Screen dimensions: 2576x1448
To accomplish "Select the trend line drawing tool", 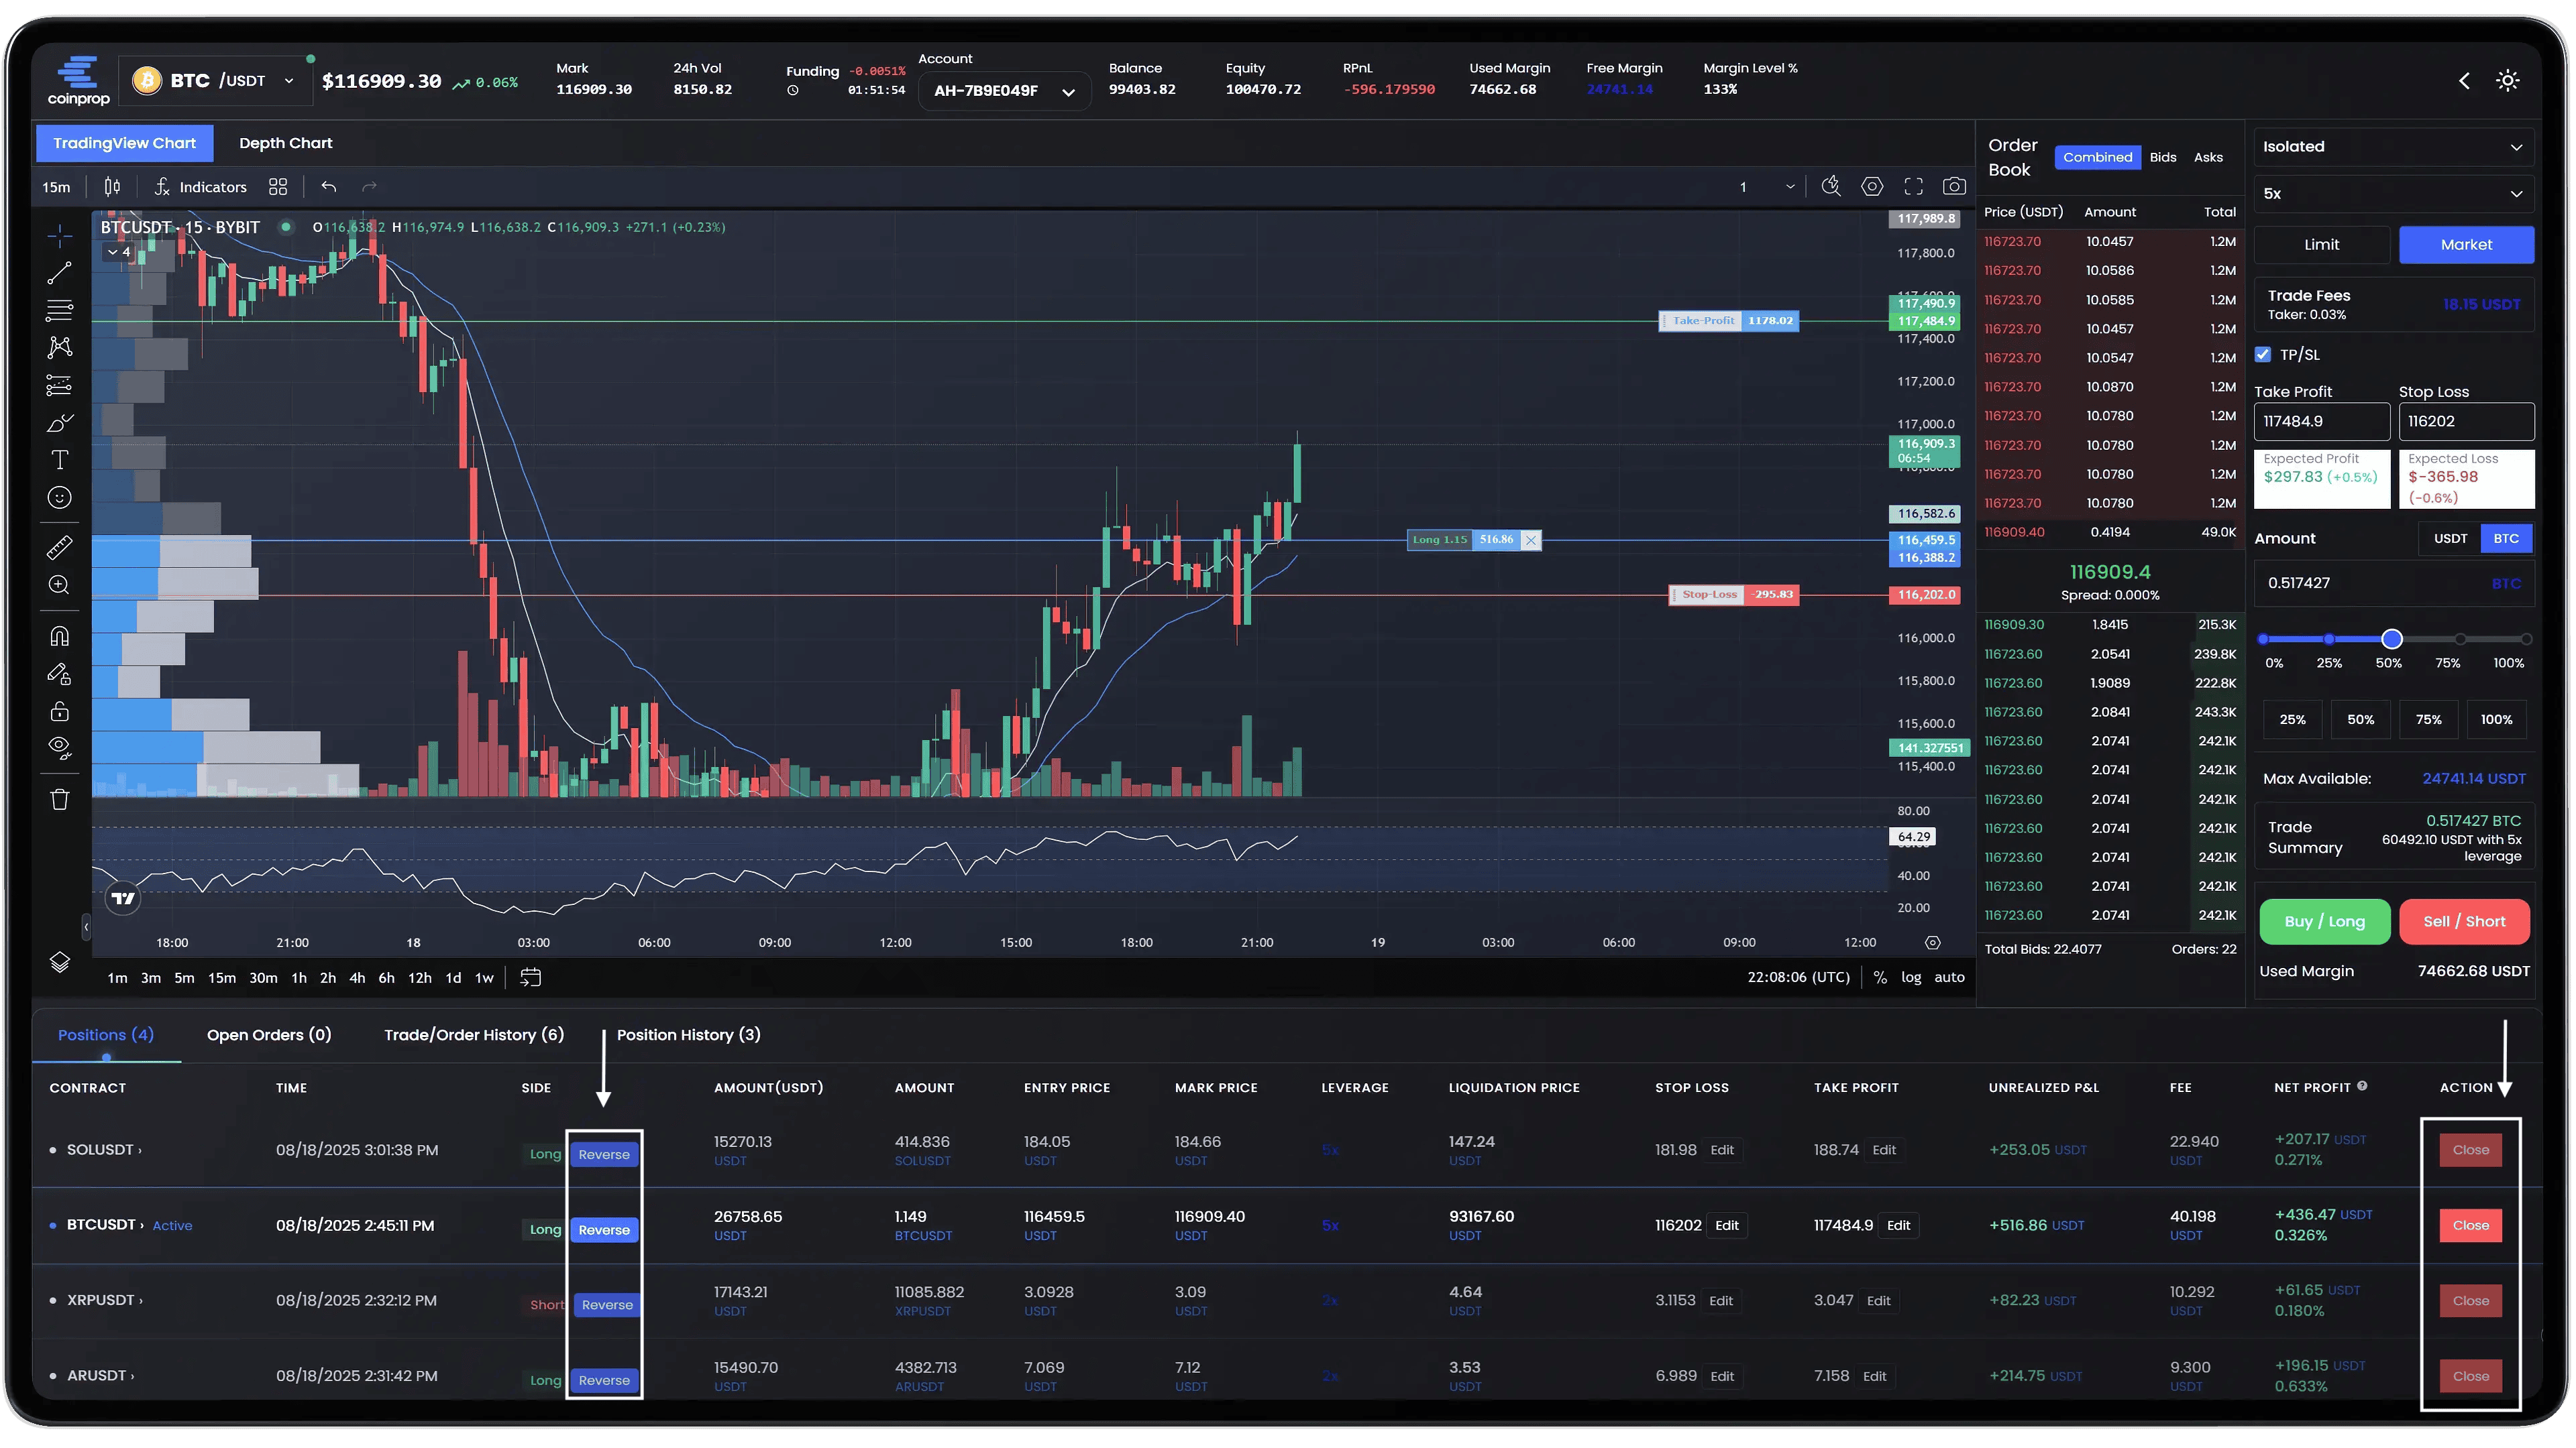I will [x=60, y=271].
